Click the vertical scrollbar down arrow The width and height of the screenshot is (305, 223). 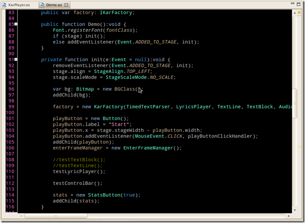click(x=295, y=210)
